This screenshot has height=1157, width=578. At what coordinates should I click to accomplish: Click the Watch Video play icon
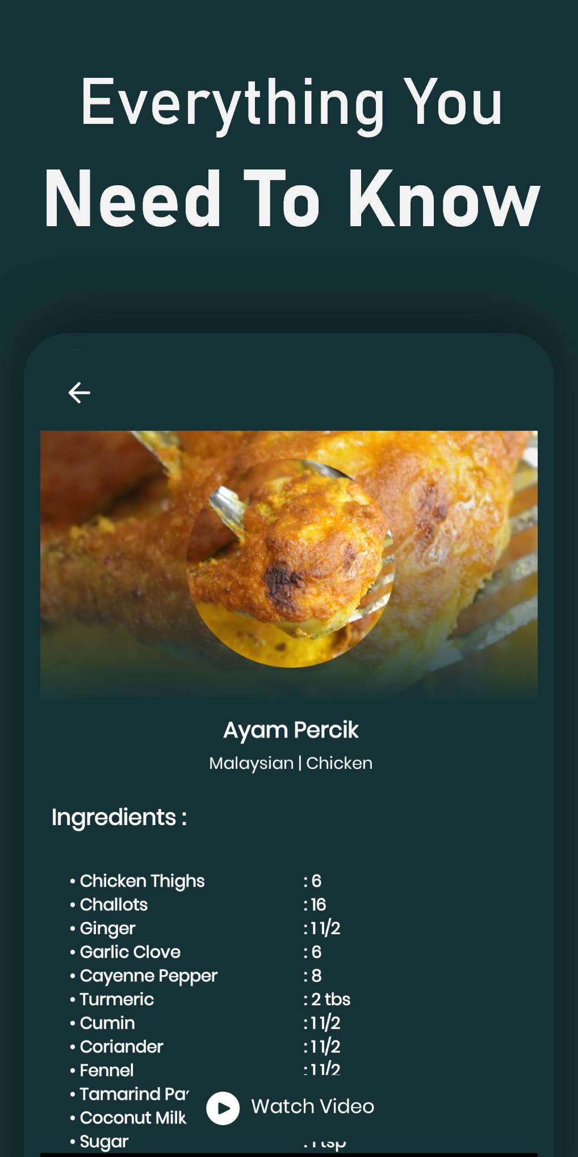223,1108
